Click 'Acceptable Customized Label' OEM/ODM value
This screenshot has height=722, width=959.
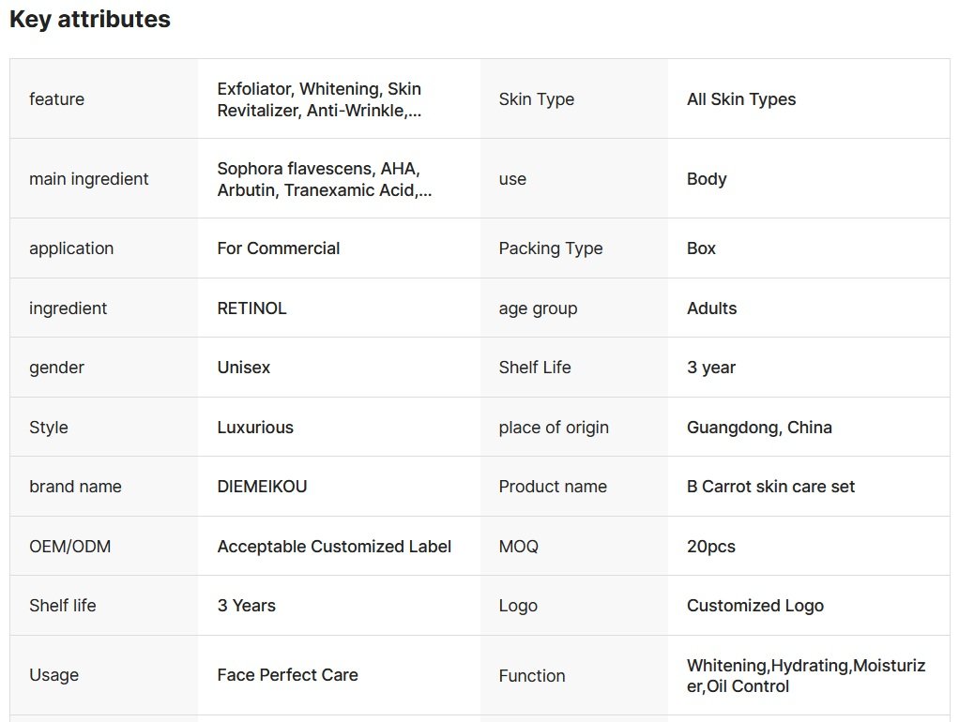pyautogui.click(x=334, y=547)
